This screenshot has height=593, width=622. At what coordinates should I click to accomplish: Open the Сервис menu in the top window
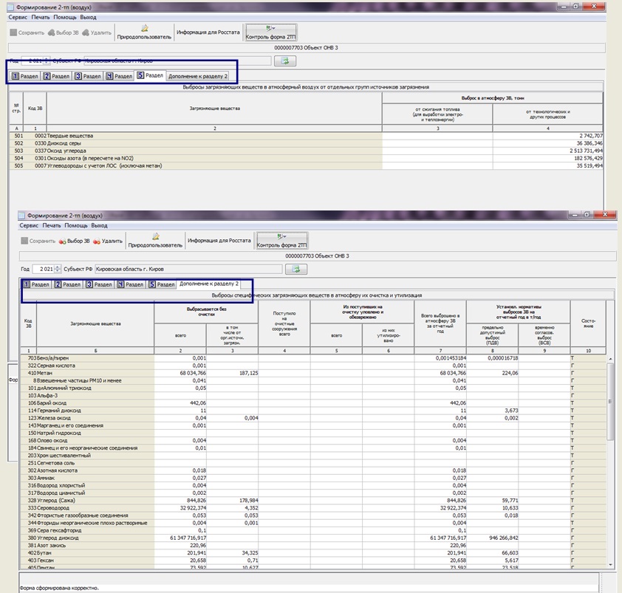coord(18,16)
